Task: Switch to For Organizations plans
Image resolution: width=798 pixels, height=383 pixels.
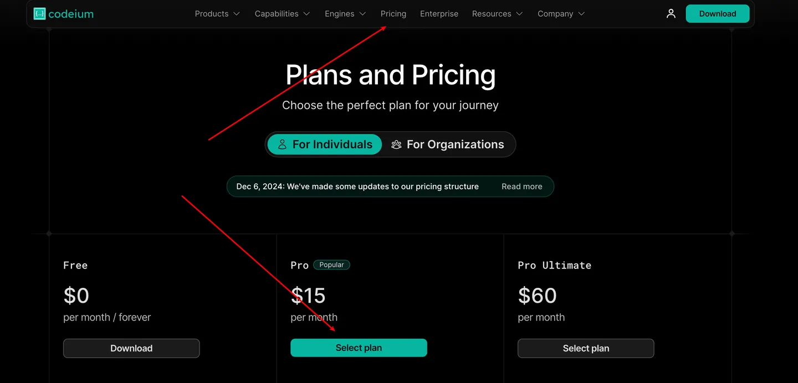Action: 448,144
